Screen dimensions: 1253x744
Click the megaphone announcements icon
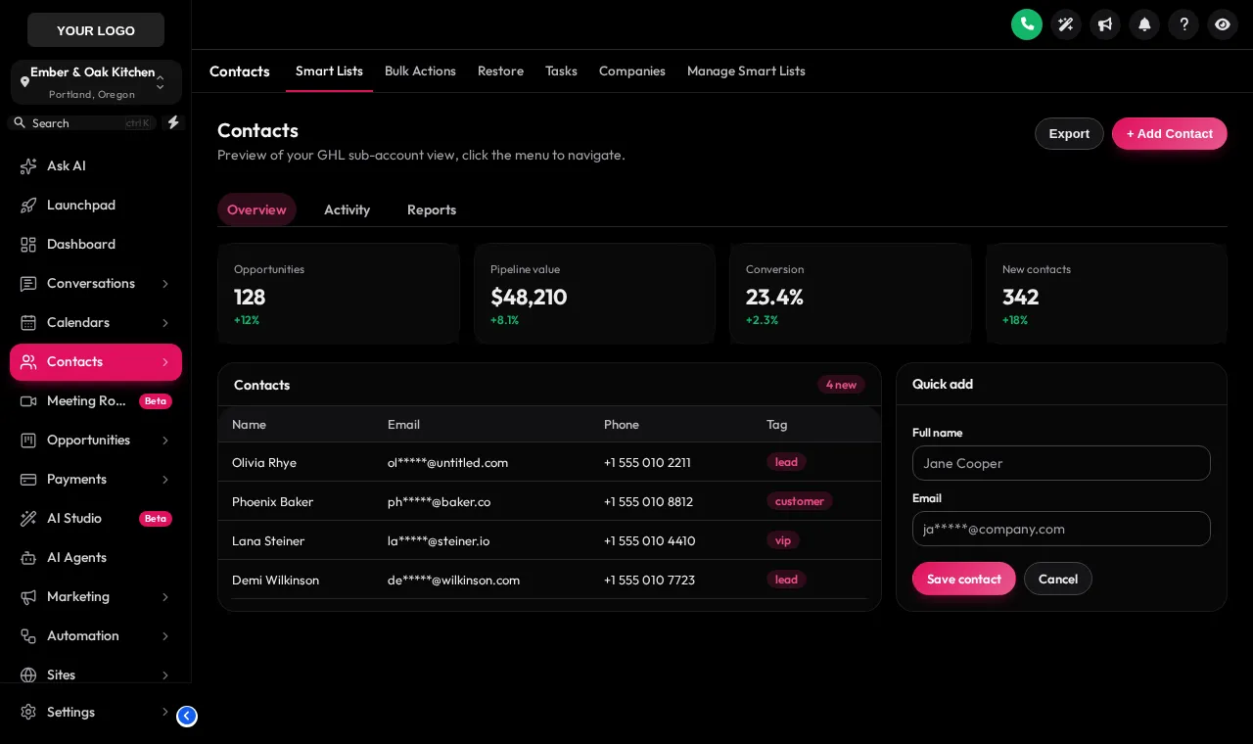point(1105,24)
